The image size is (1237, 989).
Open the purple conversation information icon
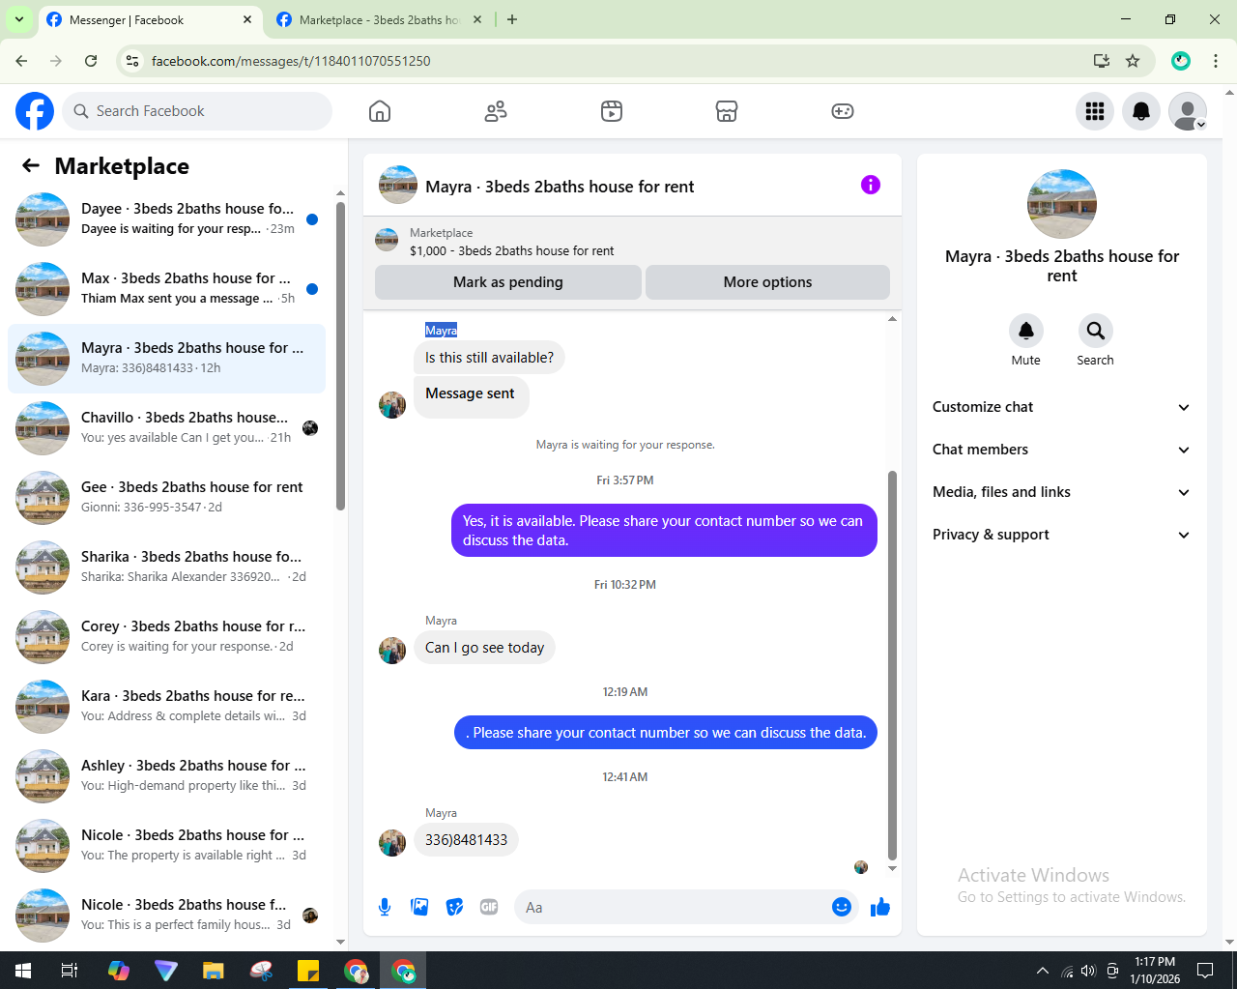871,185
